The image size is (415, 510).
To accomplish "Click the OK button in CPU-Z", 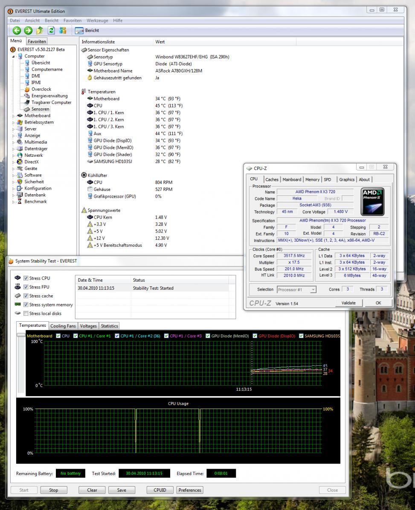I will point(378,303).
